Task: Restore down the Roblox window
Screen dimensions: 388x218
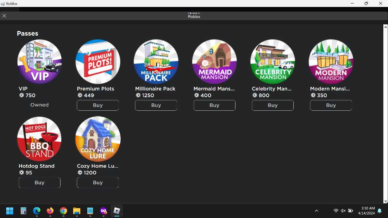Action: coord(366,3)
